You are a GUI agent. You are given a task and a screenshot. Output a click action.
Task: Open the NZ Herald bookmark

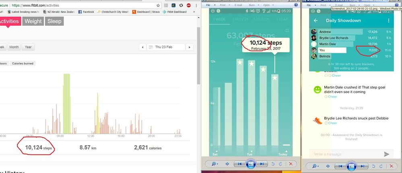click(59, 12)
